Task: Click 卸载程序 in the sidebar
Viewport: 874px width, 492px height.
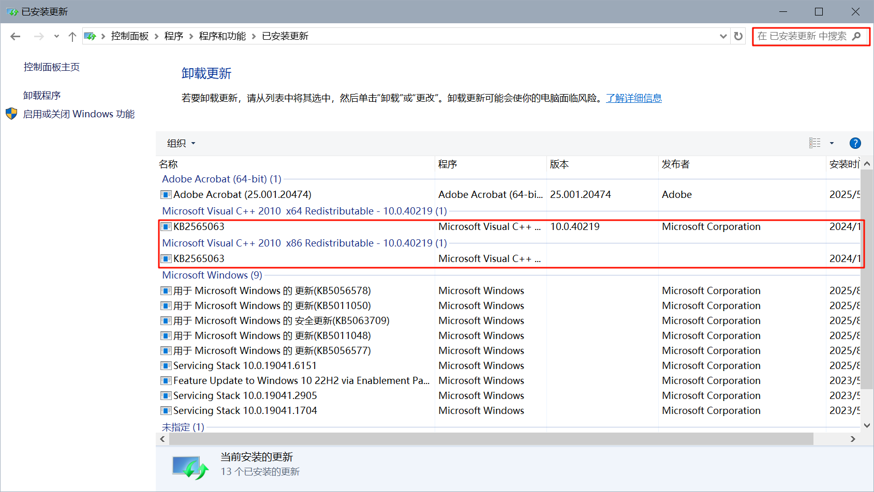Action: 42,96
